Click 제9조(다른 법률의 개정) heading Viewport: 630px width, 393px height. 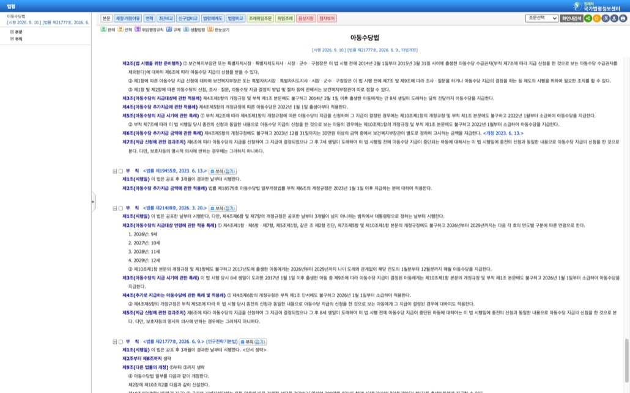145,367
